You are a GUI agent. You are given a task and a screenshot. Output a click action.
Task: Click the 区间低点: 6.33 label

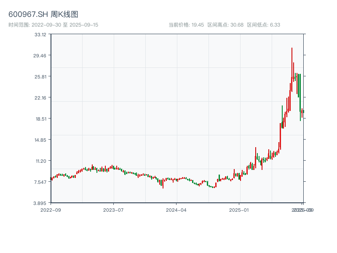click(264, 25)
